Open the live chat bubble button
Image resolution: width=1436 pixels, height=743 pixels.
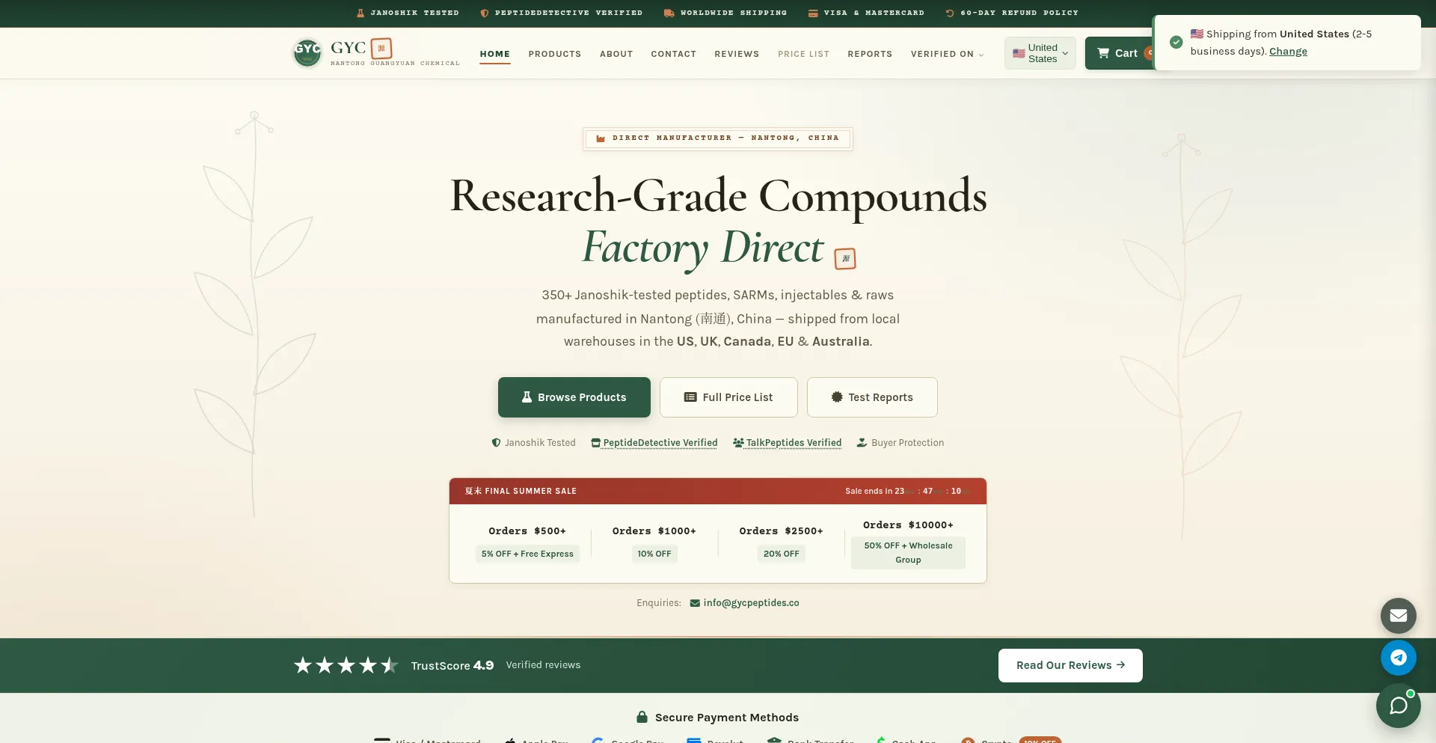click(x=1399, y=706)
